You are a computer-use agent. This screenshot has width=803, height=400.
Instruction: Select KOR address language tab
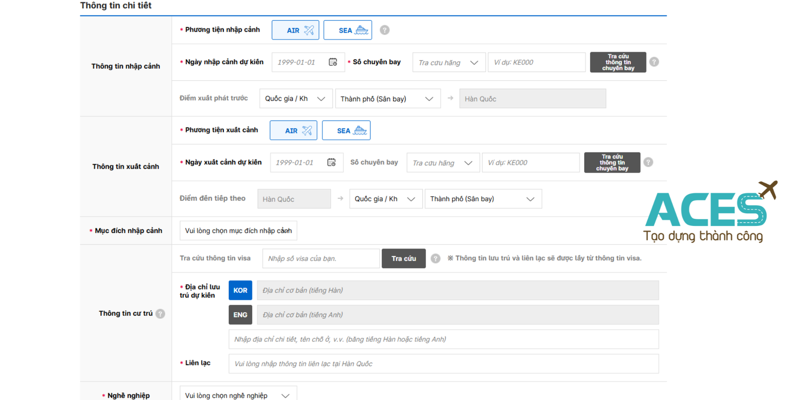click(x=240, y=290)
